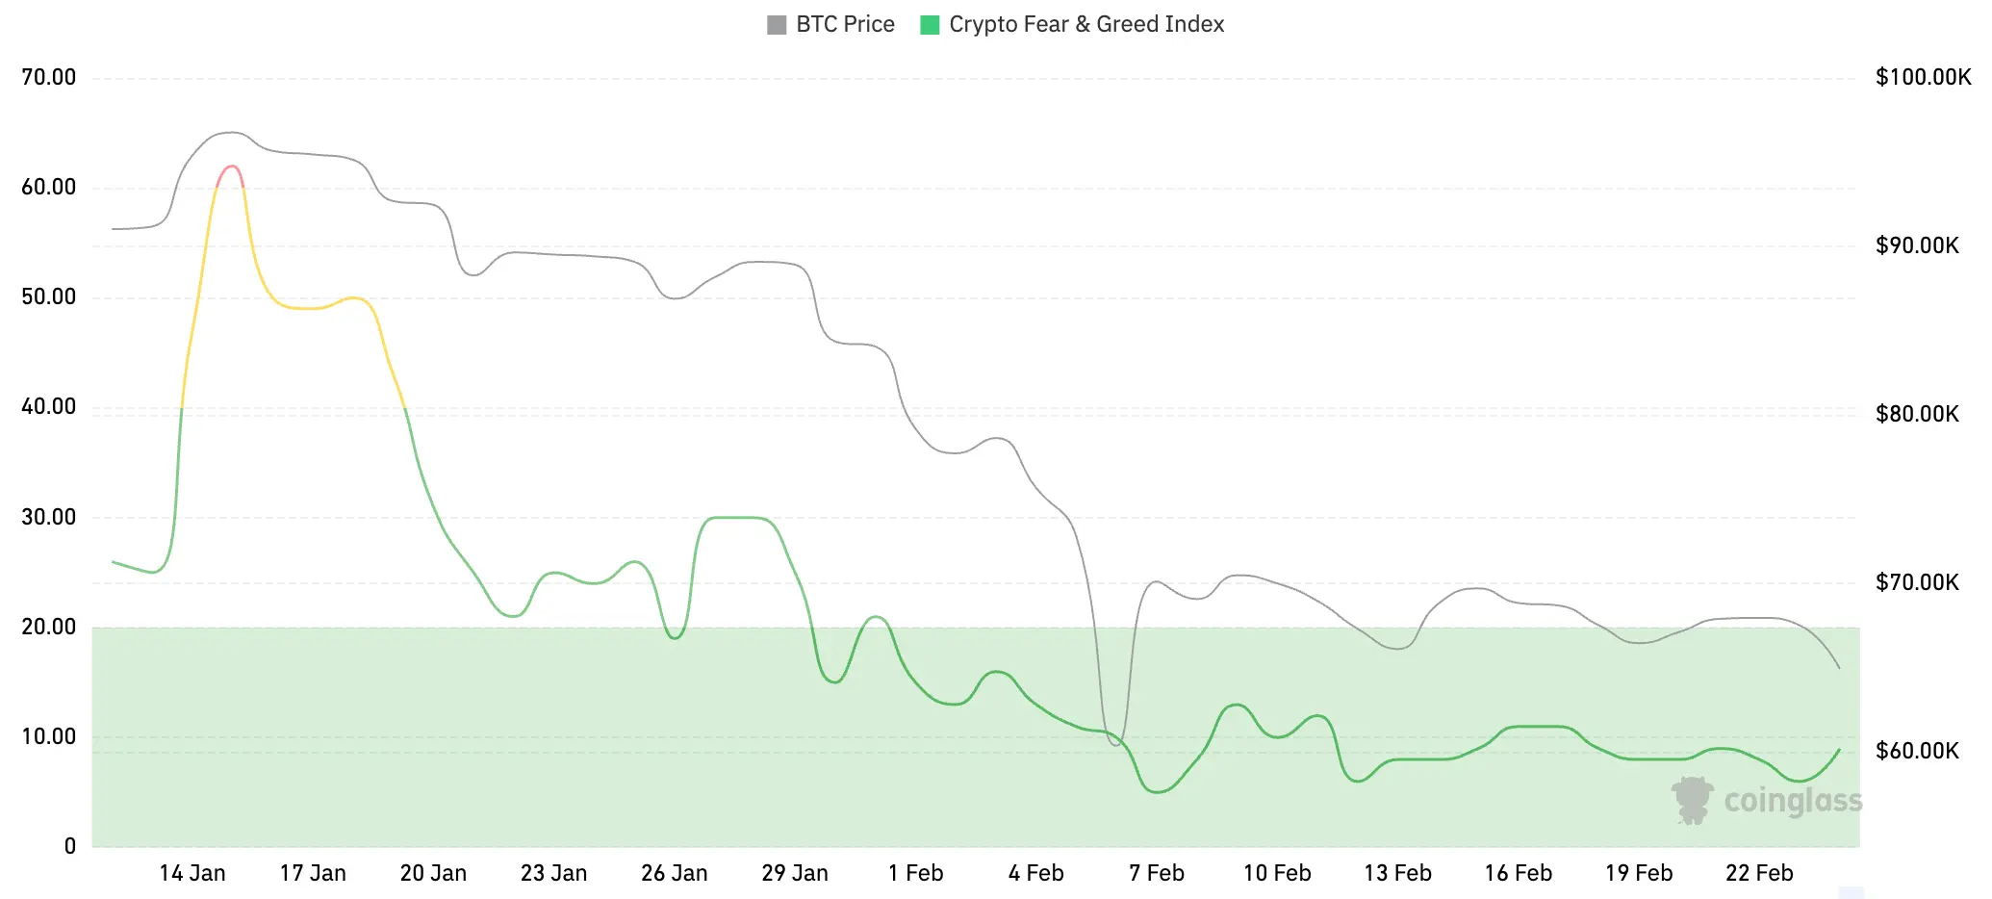Click the 70.00 index axis label
This screenshot has width=1992, height=899.
49,77
